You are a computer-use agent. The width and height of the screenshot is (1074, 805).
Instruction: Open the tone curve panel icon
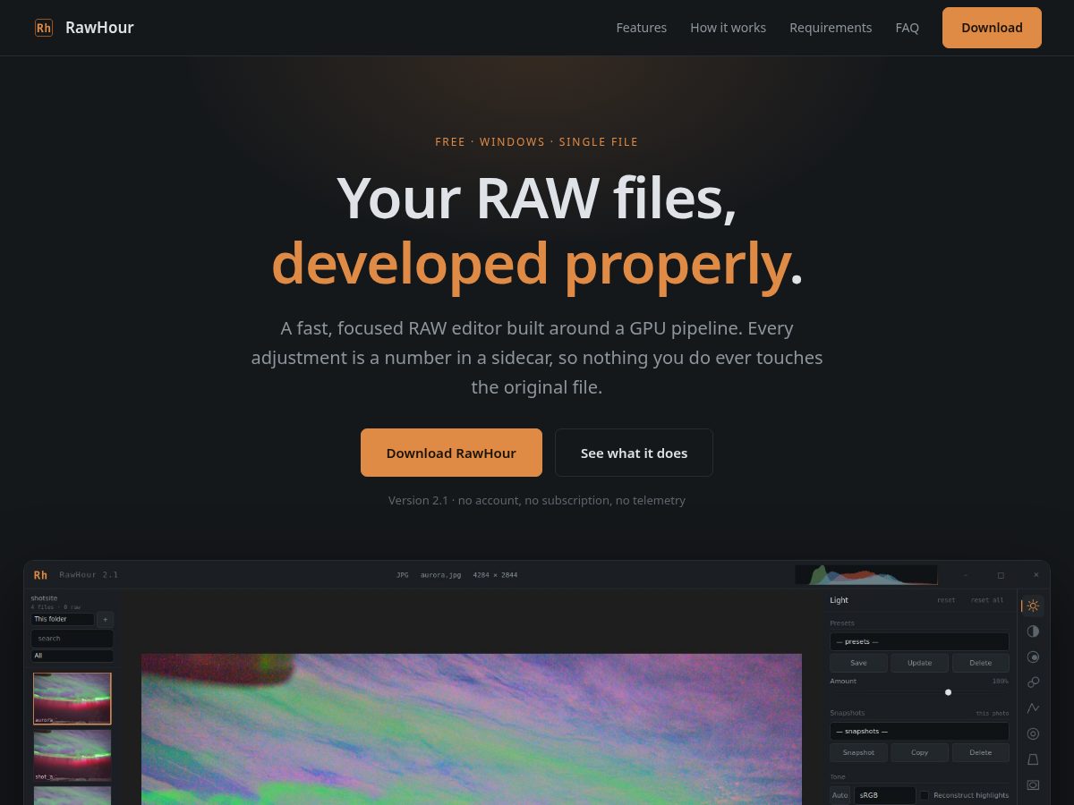(x=1033, y=708)
